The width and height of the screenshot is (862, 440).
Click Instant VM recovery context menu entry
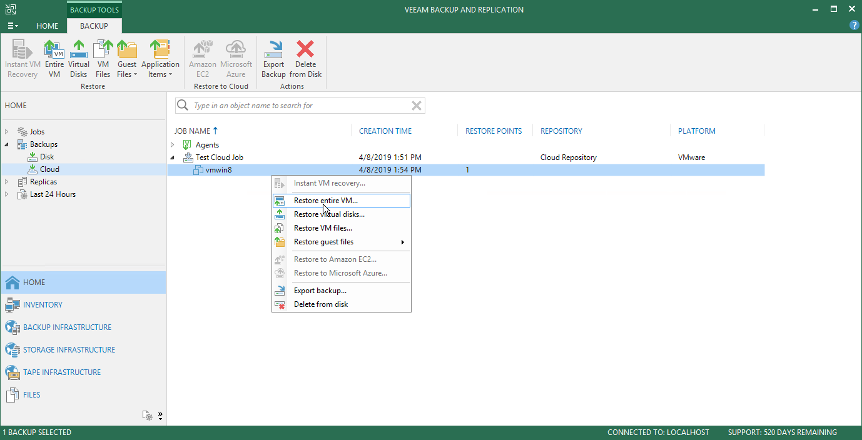342,183
